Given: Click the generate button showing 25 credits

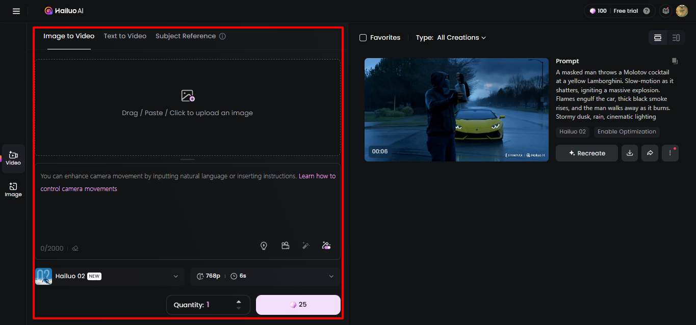Looking at the screenshot, I should pos(298,305).
